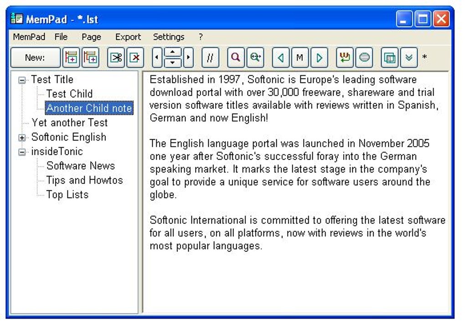Toggle window layout panel icon

click(x=390, y=57)
